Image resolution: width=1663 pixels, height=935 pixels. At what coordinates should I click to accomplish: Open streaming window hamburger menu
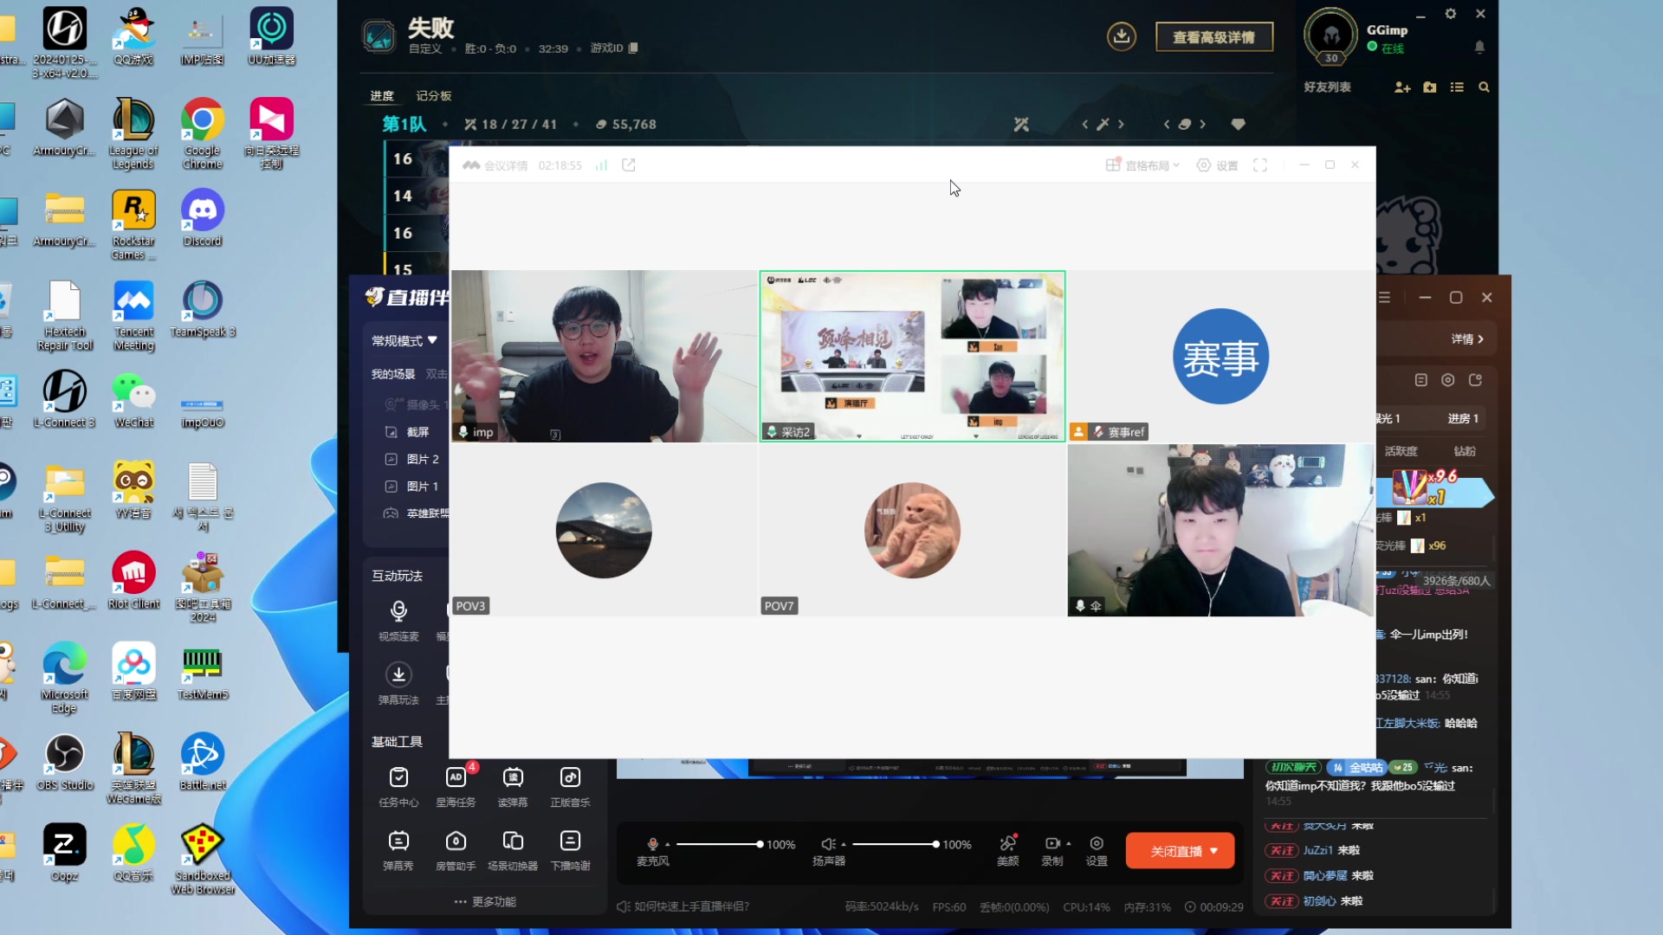[x=1384, y=297]
